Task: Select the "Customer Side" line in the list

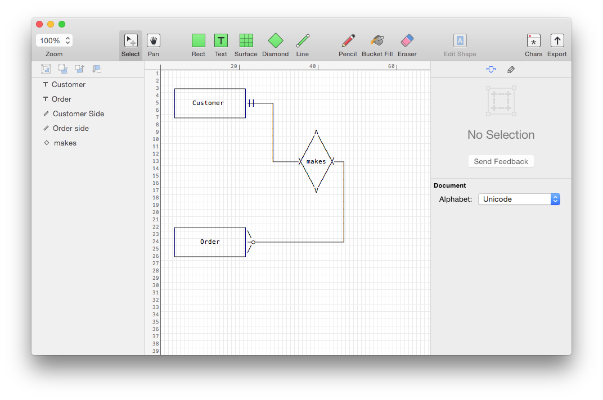Action: [x=78, y=113]
